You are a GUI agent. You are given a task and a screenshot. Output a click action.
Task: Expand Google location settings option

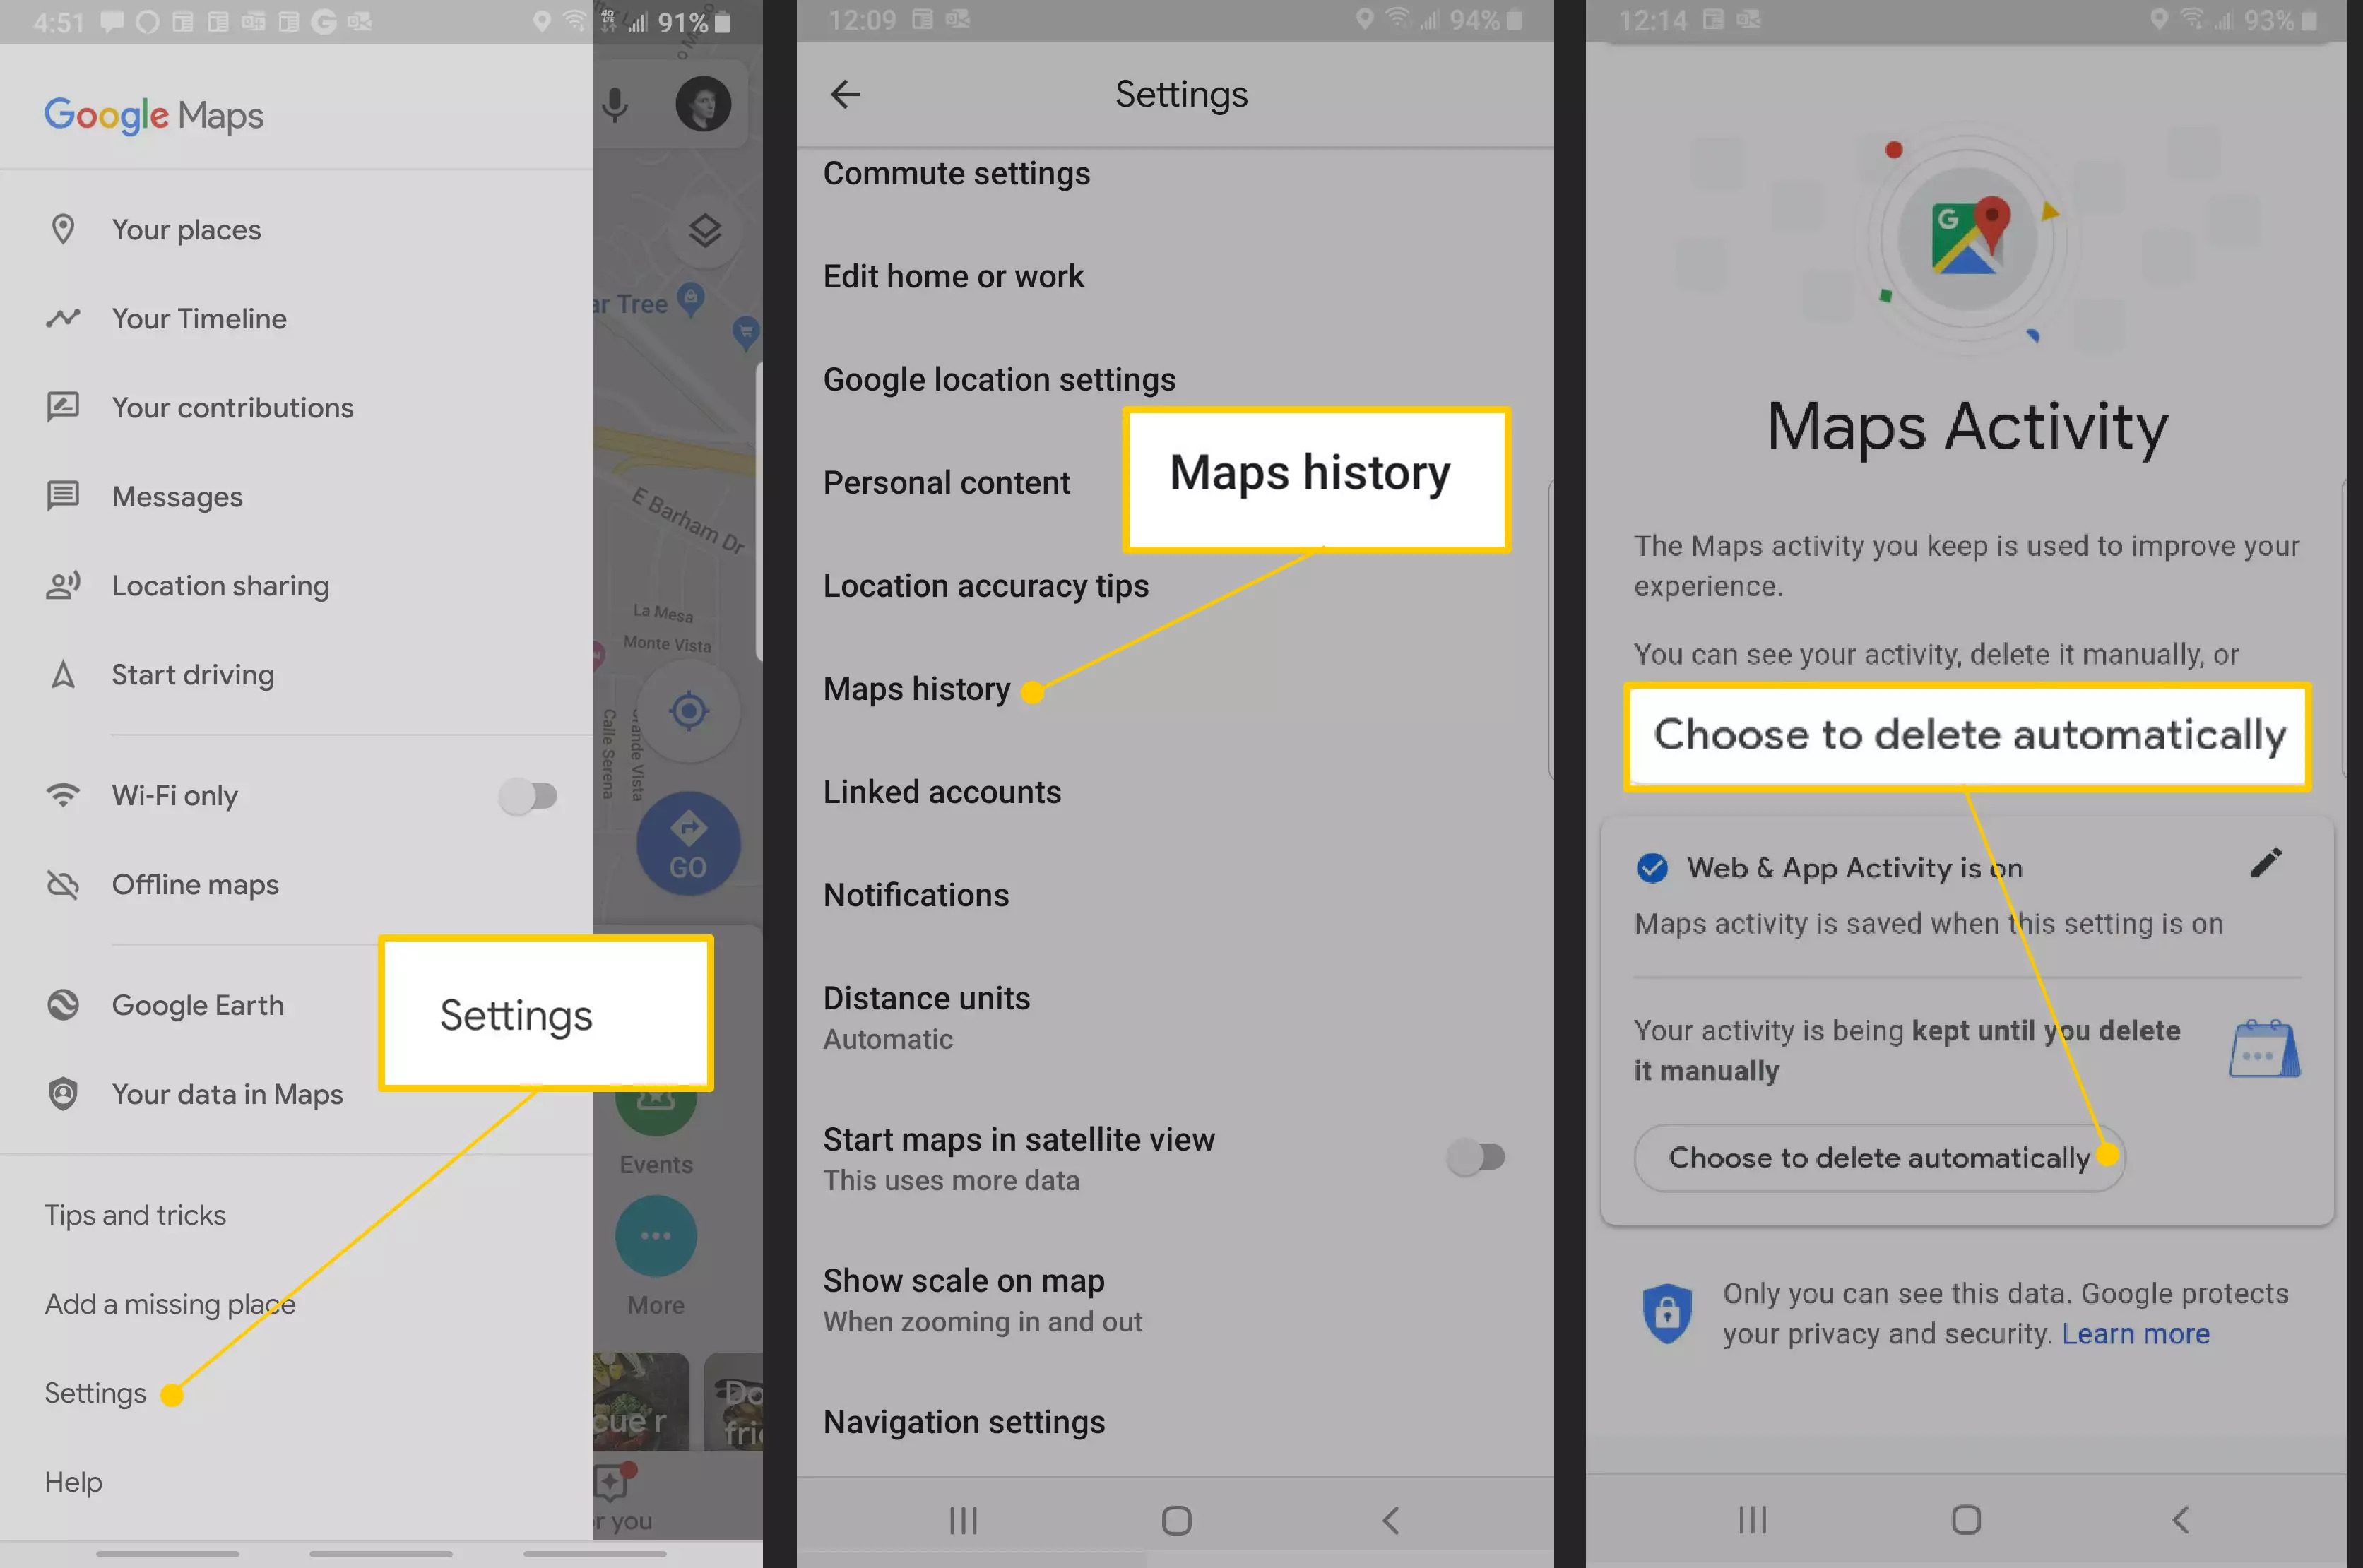click(1000, 378)
